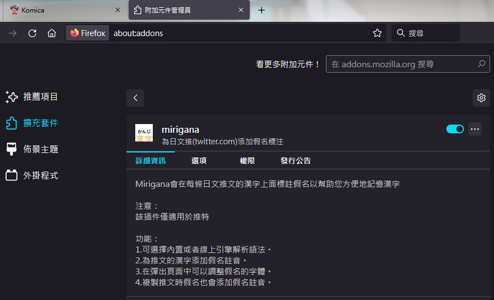The image size is (494, 300).
Task: Go back to the extensions list
Action: [135, 98]
